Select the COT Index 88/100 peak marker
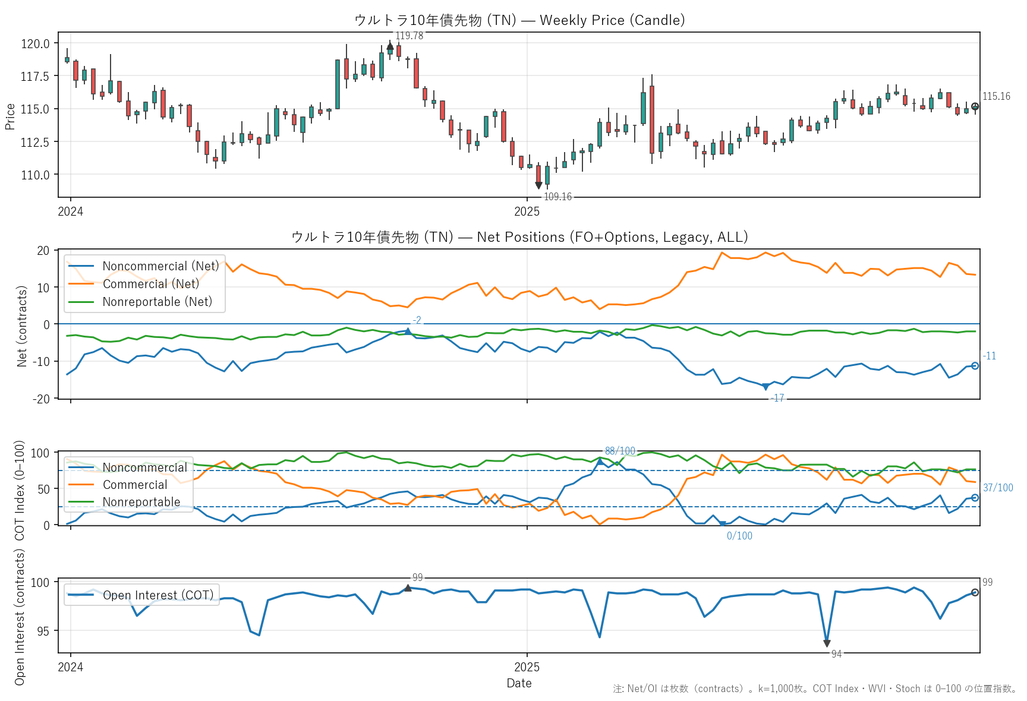 click(600, 461)
